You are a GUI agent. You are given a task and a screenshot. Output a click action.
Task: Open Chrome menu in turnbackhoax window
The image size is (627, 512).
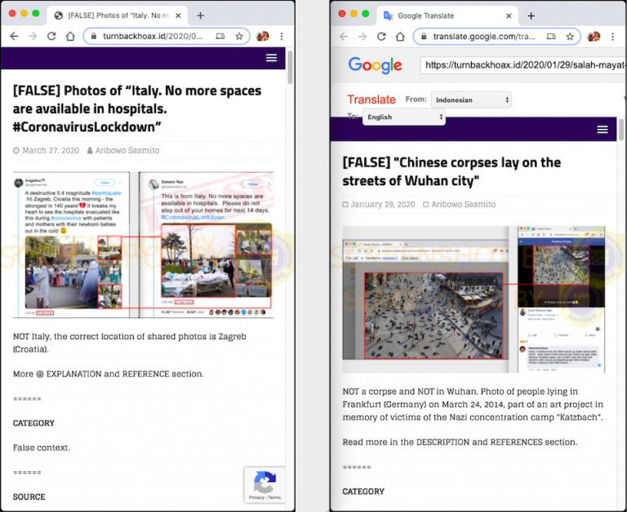(x=282, y=37)
